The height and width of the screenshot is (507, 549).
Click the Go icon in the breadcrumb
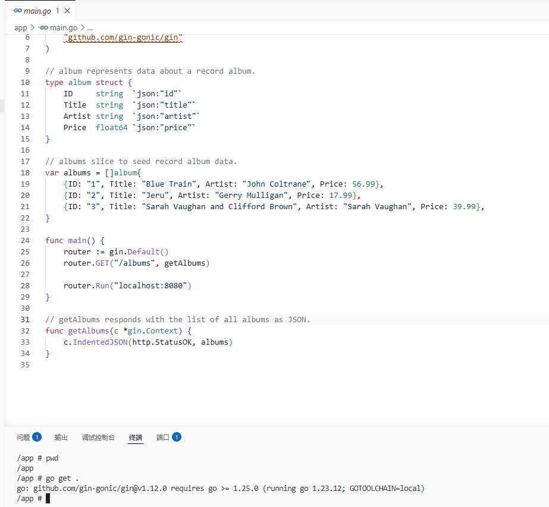pos(43,28)
